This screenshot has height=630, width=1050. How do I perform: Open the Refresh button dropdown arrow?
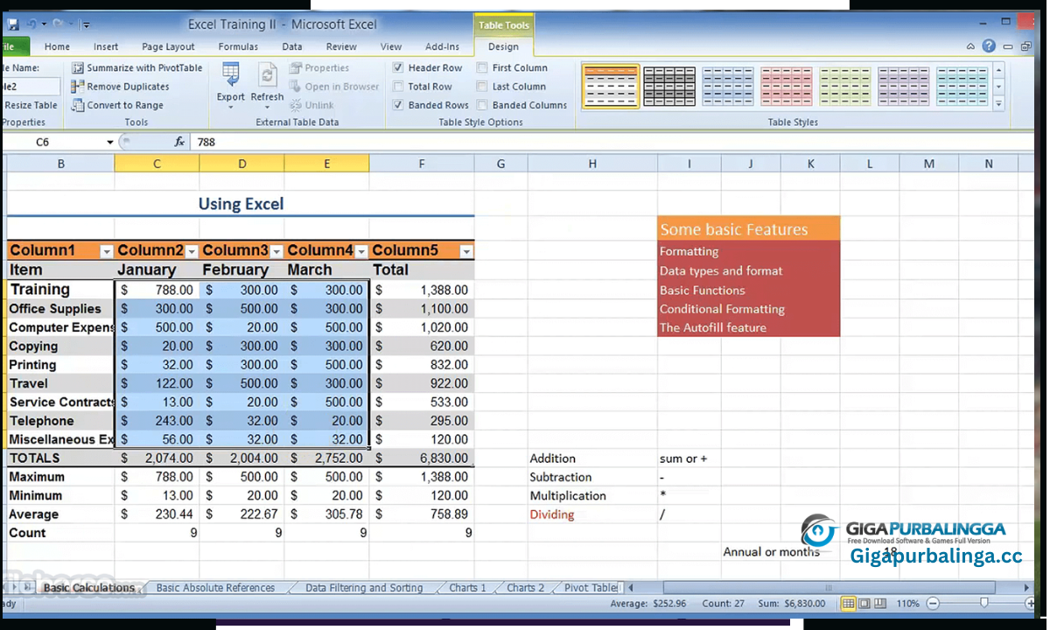(x=267, y=108)
